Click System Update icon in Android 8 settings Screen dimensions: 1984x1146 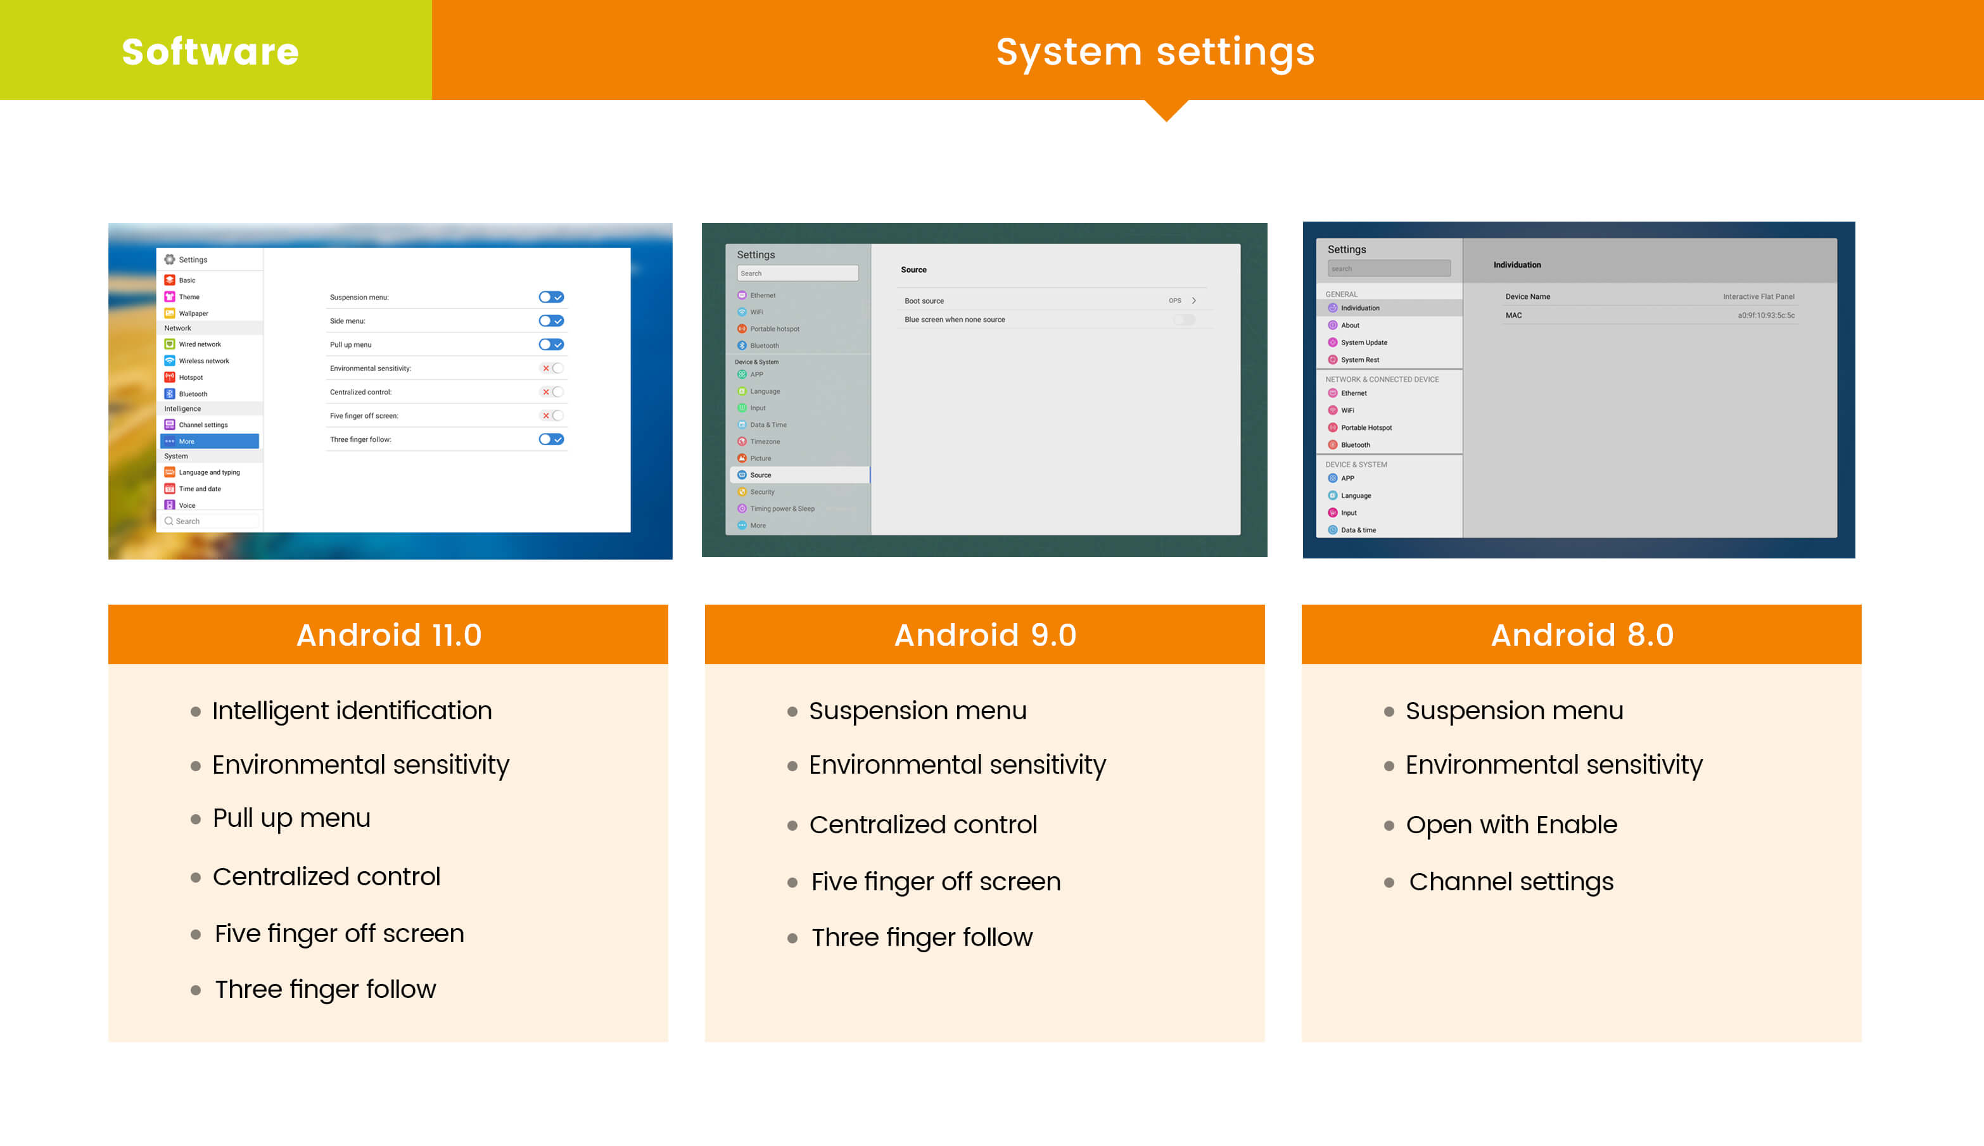tap(1332, 343)
